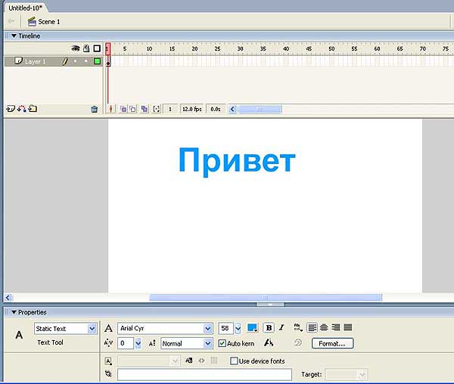Click the timeline horizontal scrollbar thumb

click(x=260, y=110)
